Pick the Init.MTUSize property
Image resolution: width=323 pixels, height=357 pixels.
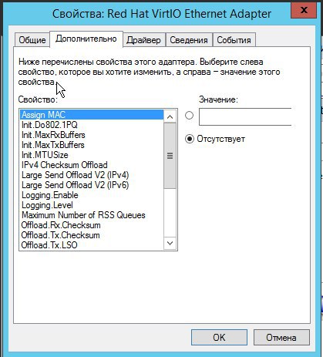(x=92, y=155)
